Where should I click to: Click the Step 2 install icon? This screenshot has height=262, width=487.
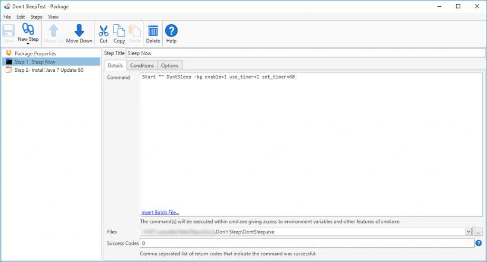click(9, 70)
